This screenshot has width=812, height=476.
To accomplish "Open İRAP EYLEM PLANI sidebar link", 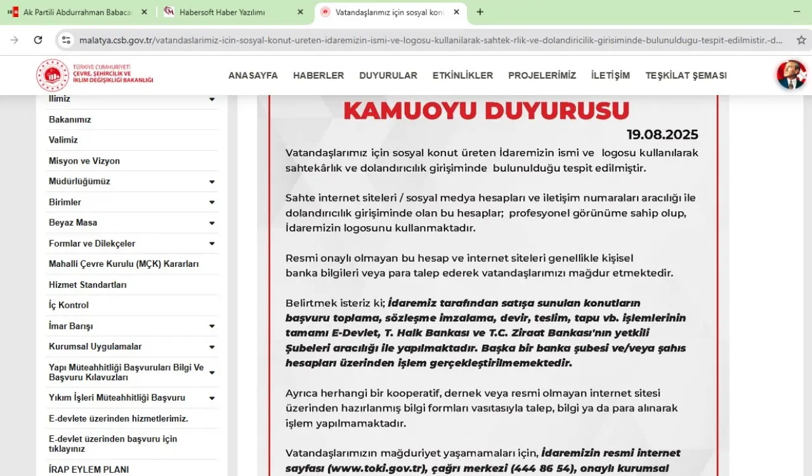I will point(89,470).
